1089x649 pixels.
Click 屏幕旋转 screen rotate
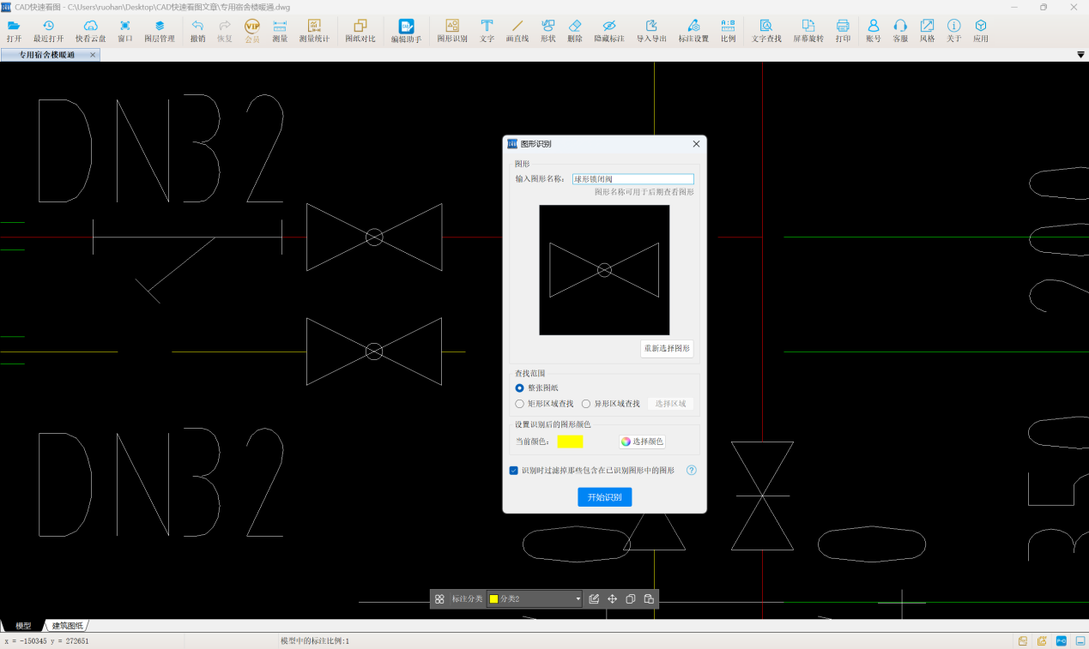tap(808, 31)
